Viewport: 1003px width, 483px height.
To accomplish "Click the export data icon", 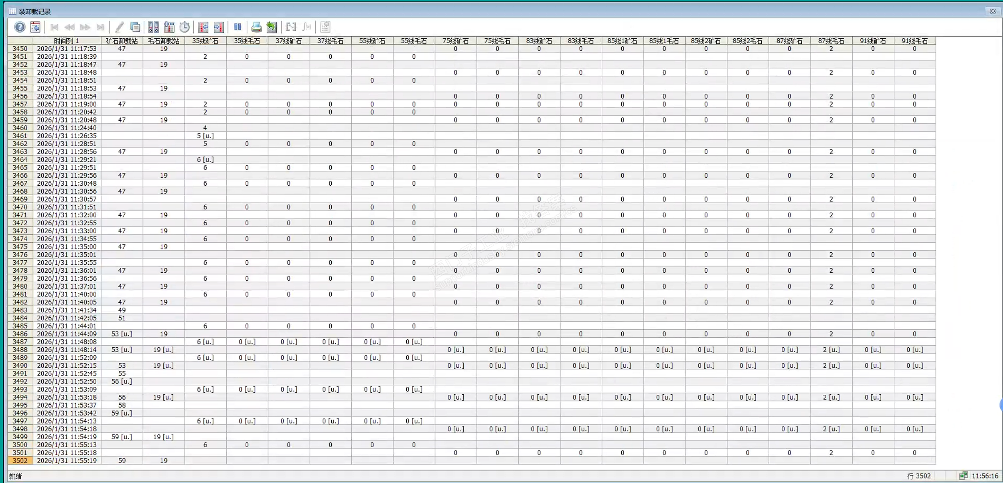I will 272,27.
